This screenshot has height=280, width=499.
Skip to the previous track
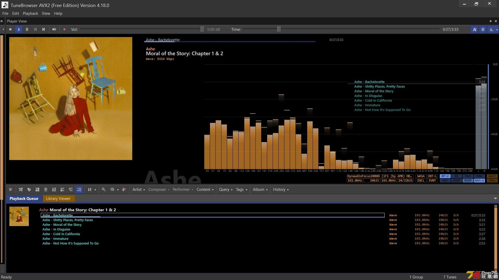click(x=35, y=30)
